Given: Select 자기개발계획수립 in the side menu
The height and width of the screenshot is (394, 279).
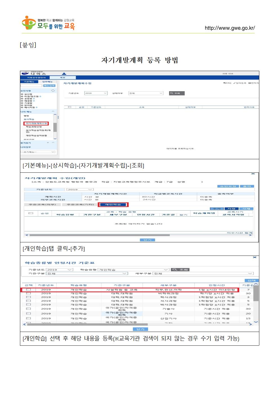Looking at the screenshot, I should pyautogui.click(x=36, y=123).
